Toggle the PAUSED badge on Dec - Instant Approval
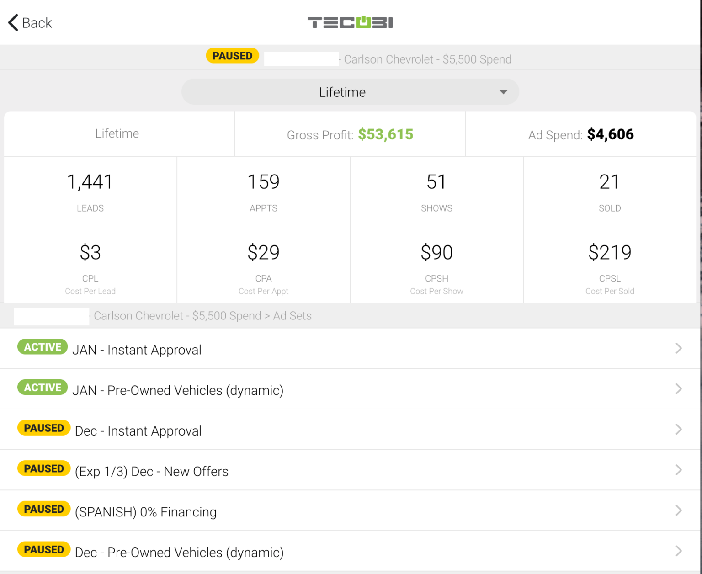 pyautogui.click(x=44, y=428)
